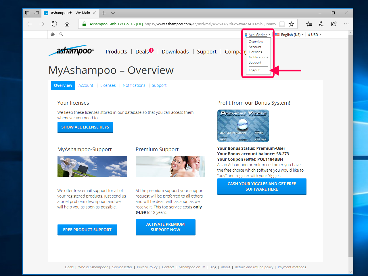This screenshot has width=368, height=276.
Task: Click Show All License Keys button
Action: [x=85, y=127]
